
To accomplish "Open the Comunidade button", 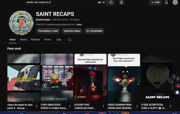I will click(94, 31).
